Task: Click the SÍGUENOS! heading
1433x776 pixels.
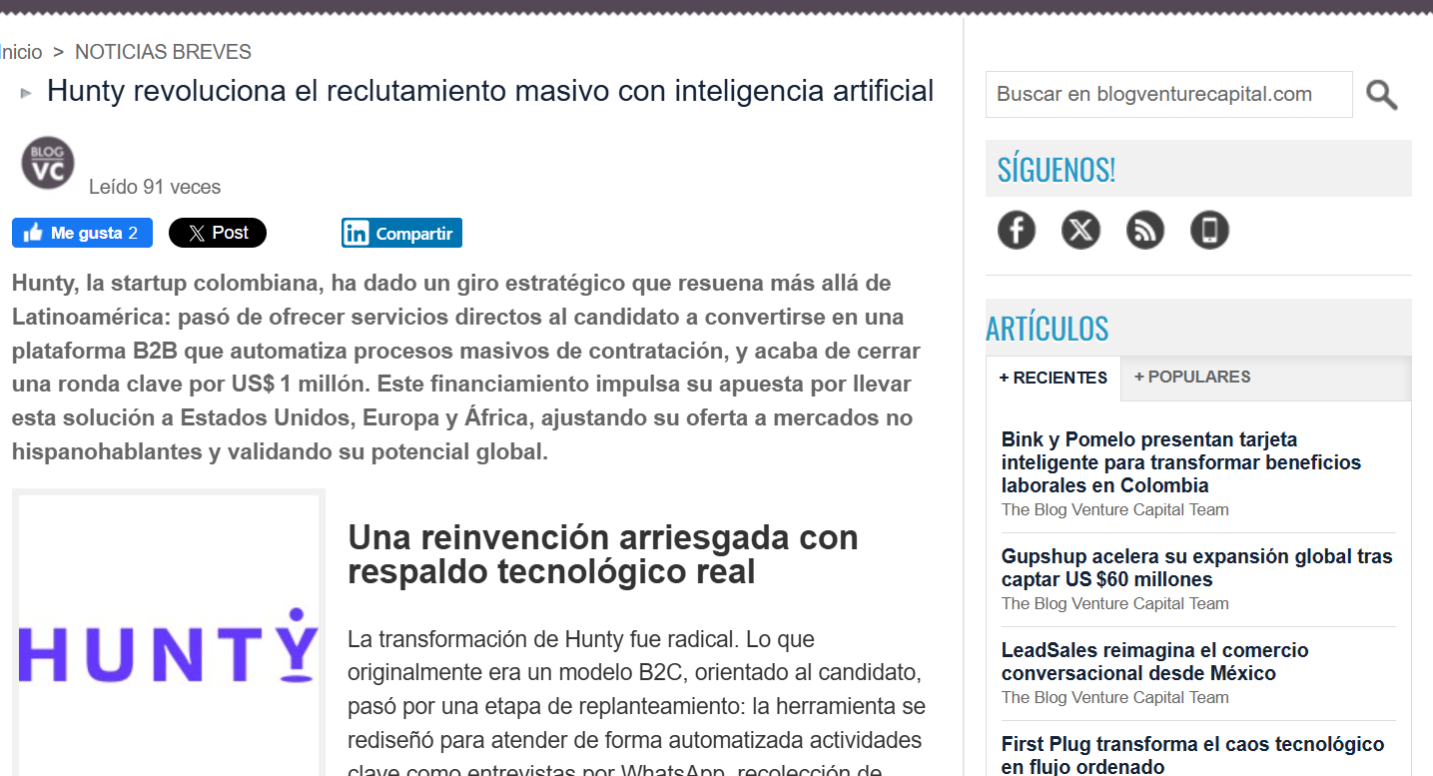Action: [x=1056, y=170]
